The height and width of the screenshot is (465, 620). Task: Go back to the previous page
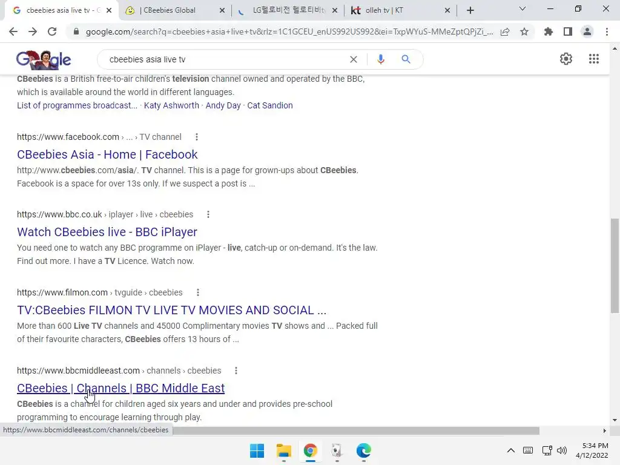point(13,31)
